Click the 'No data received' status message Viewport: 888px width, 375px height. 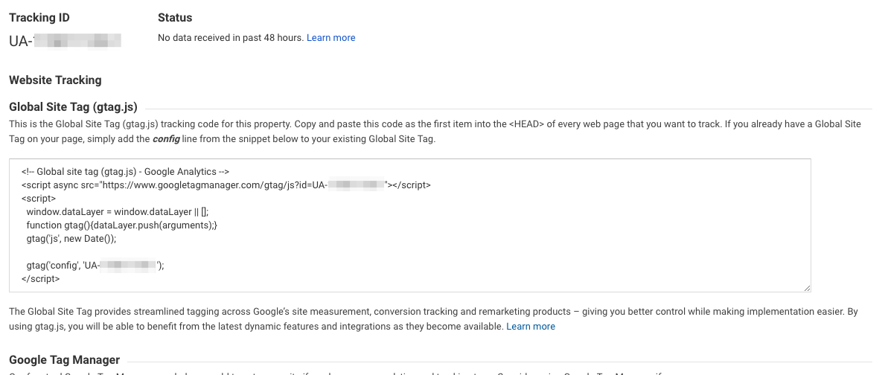point(231,38)
